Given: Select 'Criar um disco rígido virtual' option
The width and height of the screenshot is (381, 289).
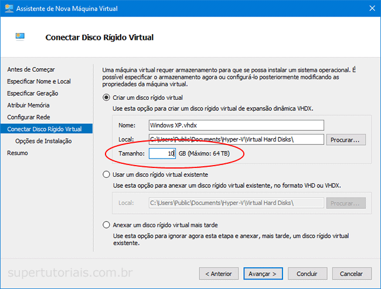Looking at the screenshot, I should pos(106,98).
